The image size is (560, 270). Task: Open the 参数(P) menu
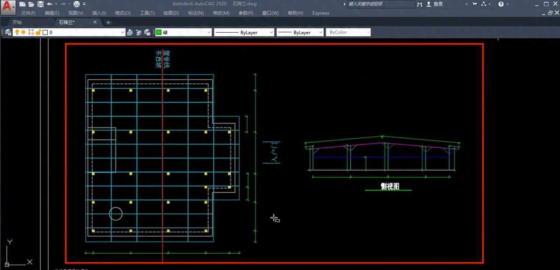tap(246, 13)
